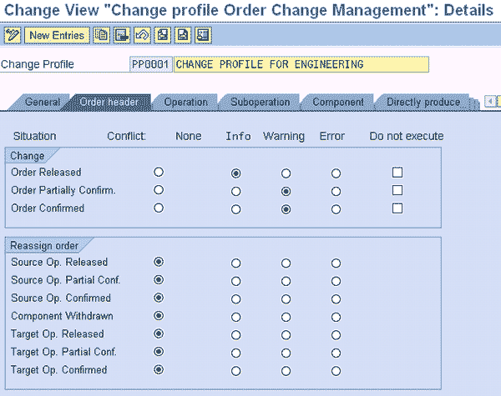Click the New Entries button

click(56, 35)
